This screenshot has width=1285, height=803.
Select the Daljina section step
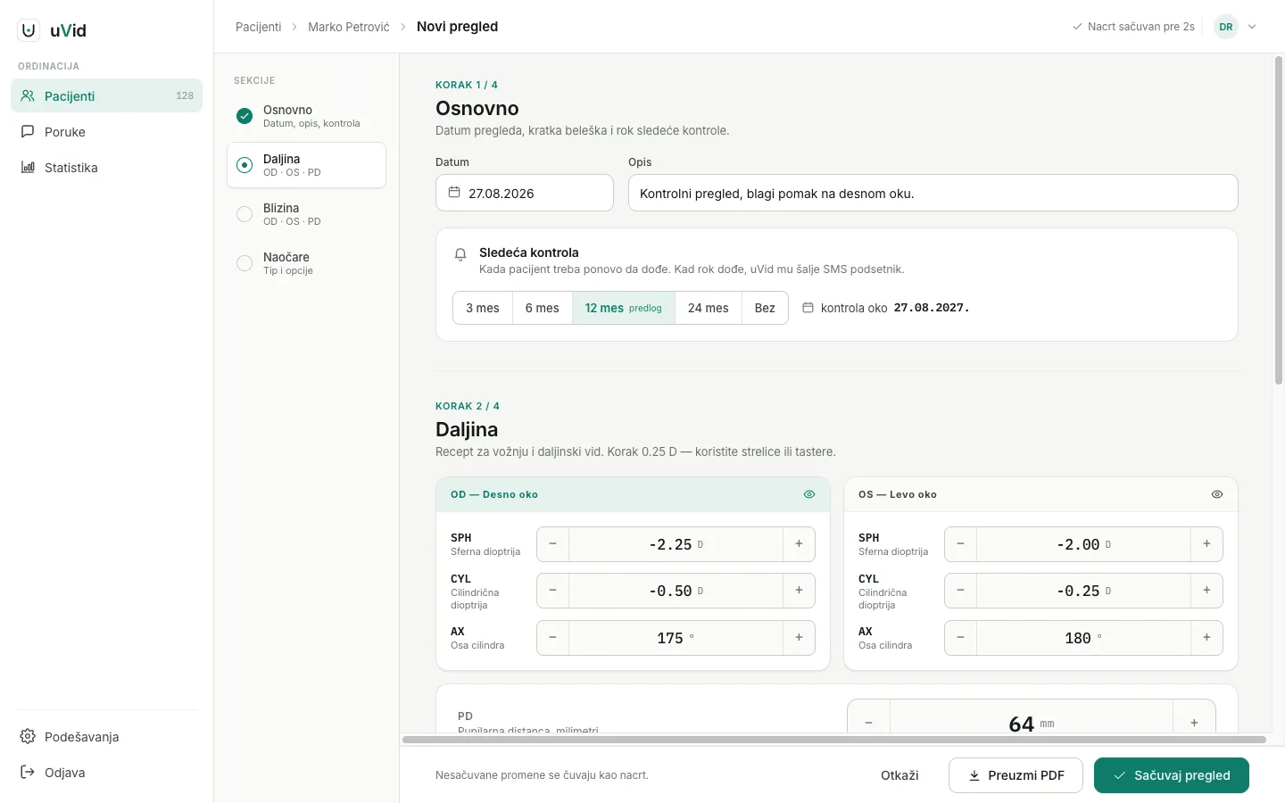306,165
